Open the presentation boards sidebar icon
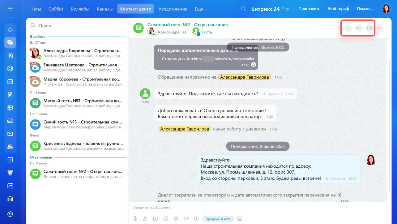The image size is (397, 224). coord(10,108)
